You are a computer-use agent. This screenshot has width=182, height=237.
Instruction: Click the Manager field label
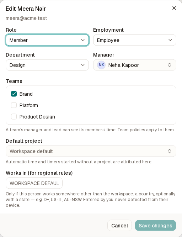click(x=103, y=55)
